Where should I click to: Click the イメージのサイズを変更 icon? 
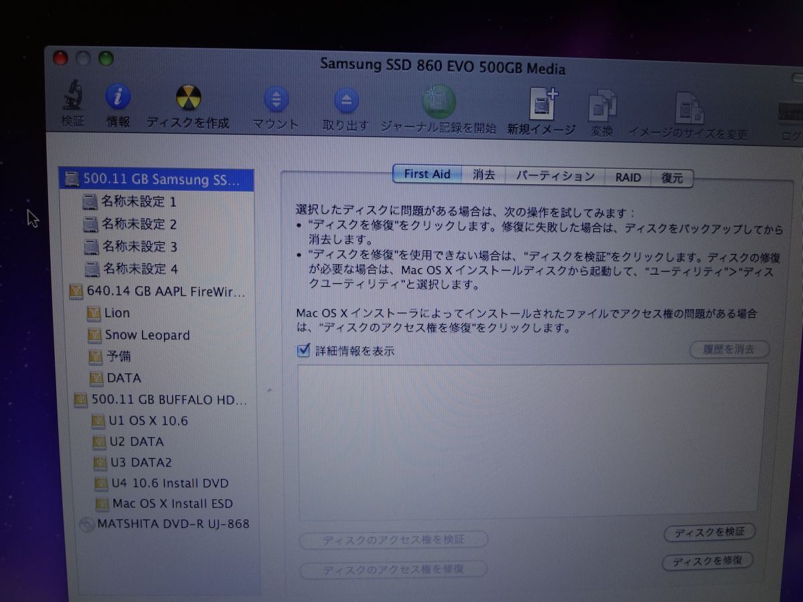[x=689, y=108]
